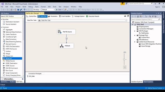Screen dimensions: 165x92
Task: Open Data Flow Task dropdown
Action: tap(126, 20)
